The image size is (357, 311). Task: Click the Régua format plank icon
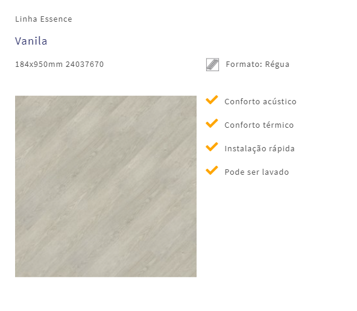click(212, 64)
